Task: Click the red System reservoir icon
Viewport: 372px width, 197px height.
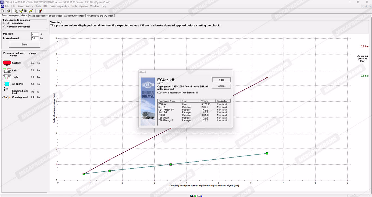Action: [x=7, y=63]
